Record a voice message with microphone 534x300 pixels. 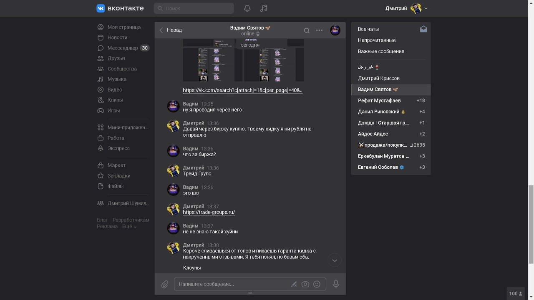pos(336,284)
